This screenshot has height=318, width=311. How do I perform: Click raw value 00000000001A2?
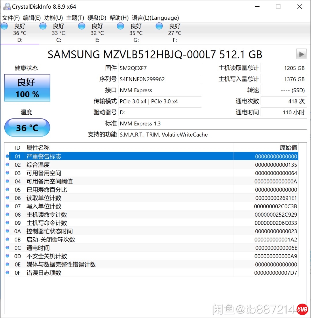(x=276, y=240)
